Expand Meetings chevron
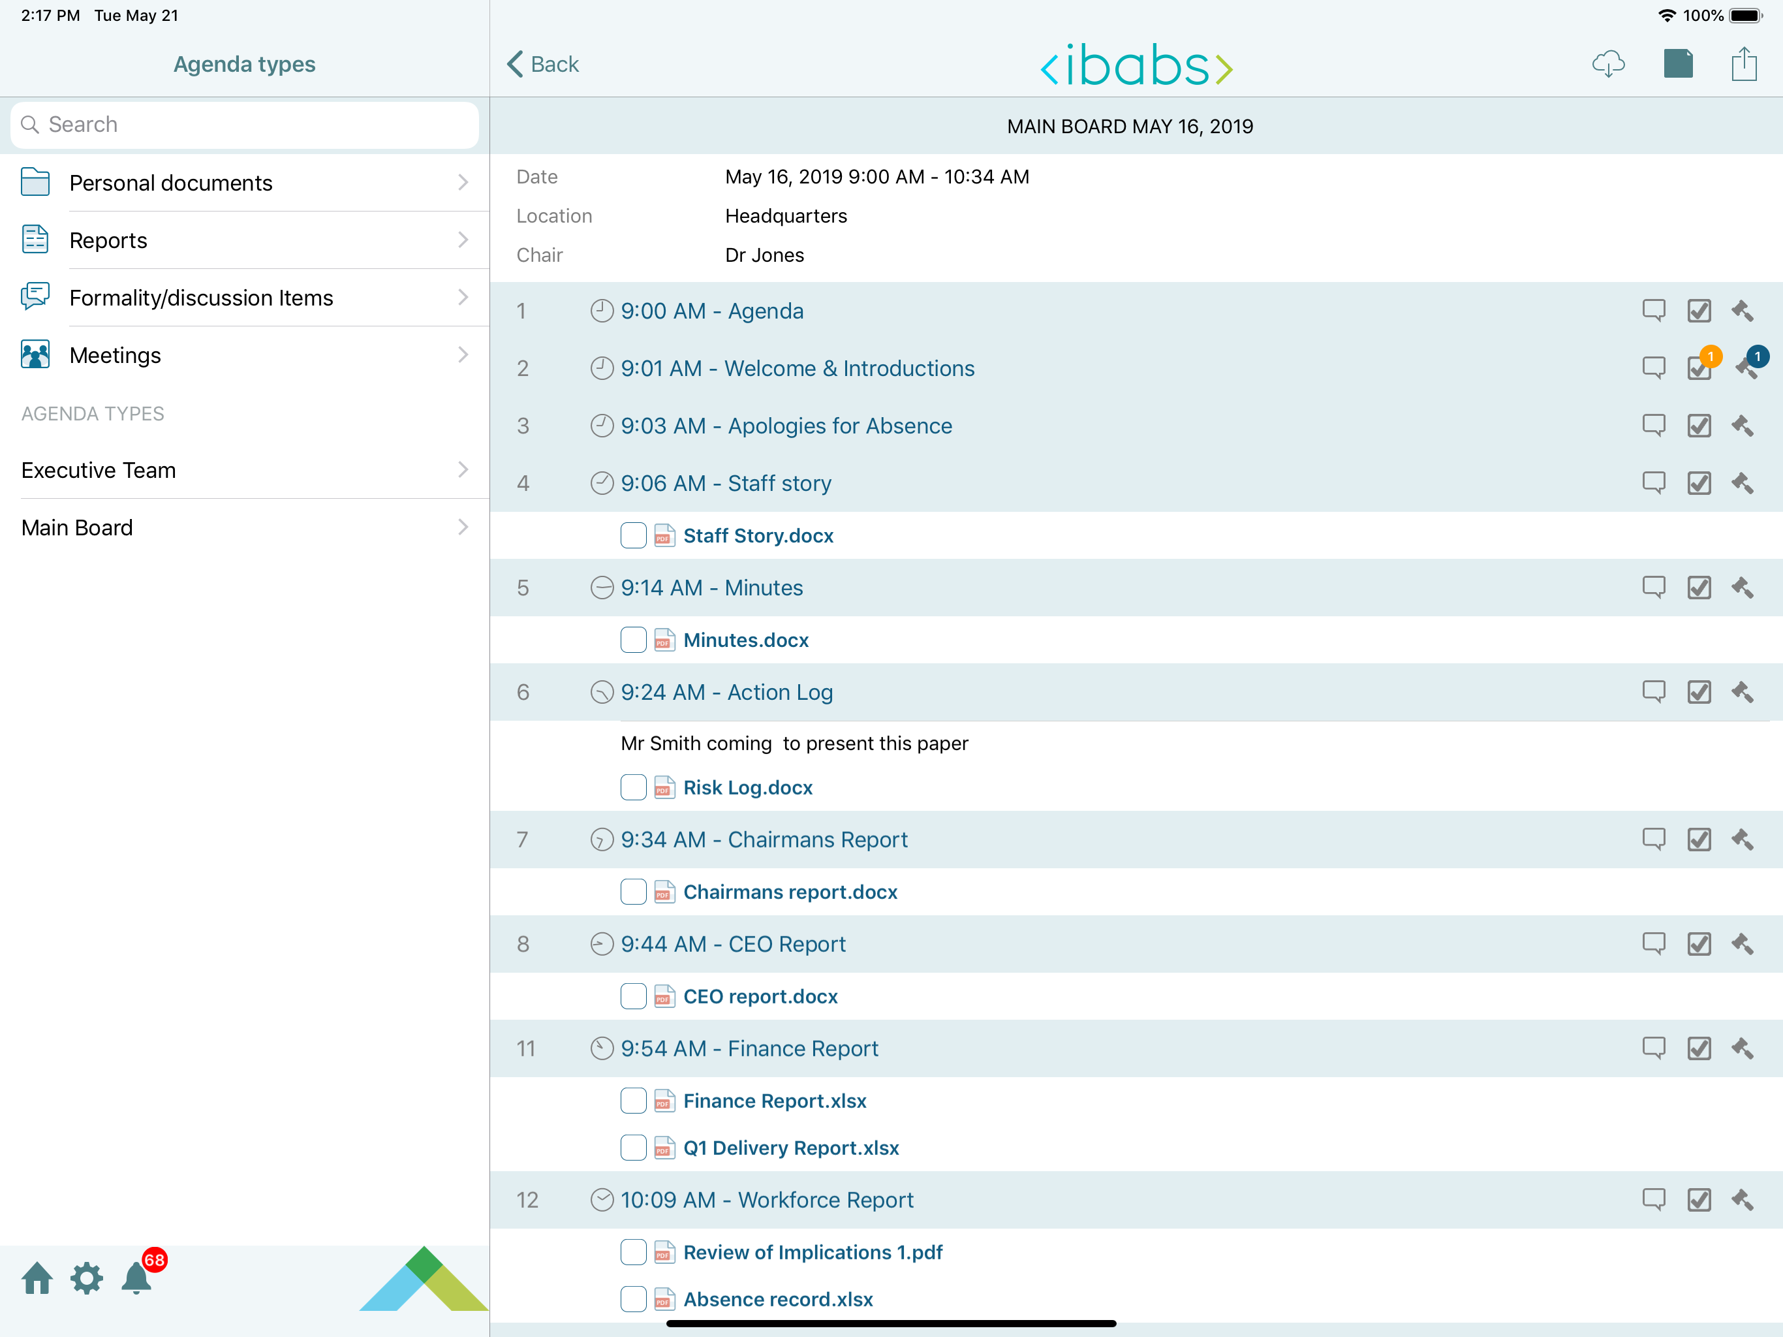The width and height of the screenshot is (1783, 1337). (x=463, y=354)
